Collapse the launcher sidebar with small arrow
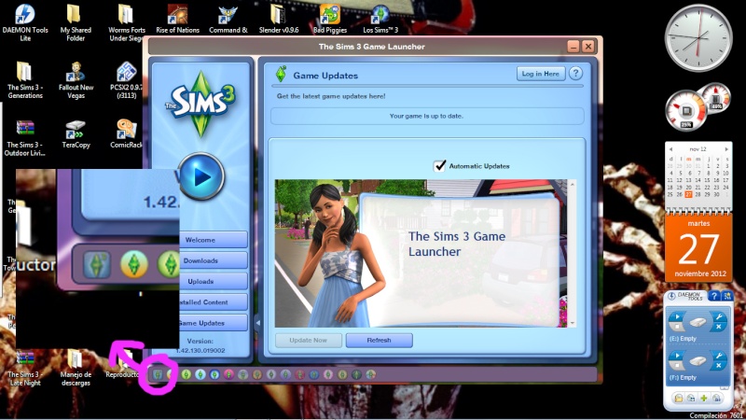 257,323
